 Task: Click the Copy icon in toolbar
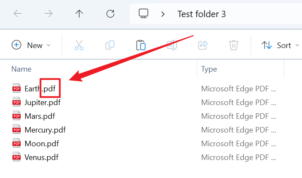[110, 45]
